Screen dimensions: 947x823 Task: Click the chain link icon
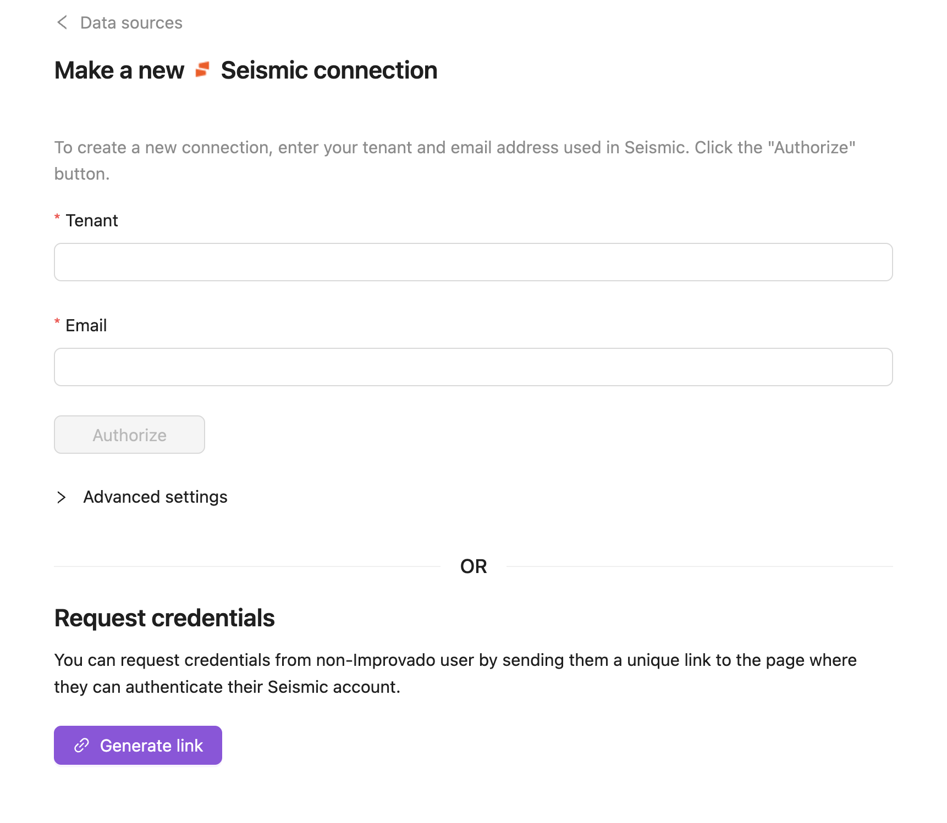click(81, 745)
